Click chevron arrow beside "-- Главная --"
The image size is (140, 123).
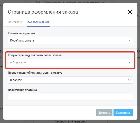129,62
